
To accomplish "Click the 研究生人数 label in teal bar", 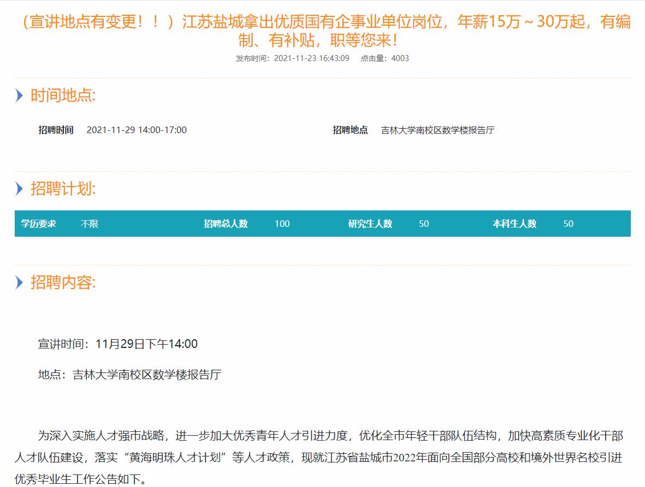I will (x=370, y=224).
